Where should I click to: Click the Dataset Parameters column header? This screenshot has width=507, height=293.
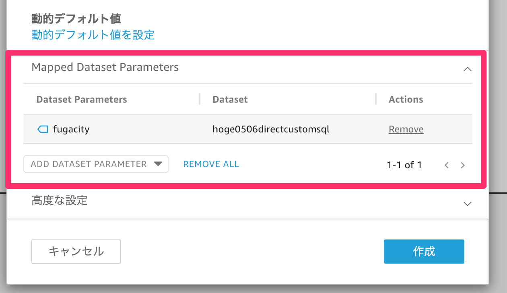tap(81, 99)
